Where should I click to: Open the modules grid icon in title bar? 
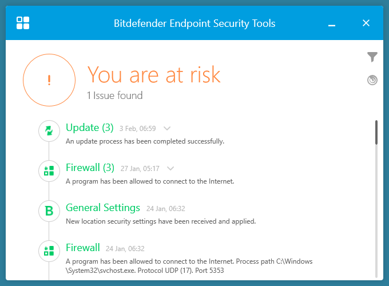tap(23, 23)
